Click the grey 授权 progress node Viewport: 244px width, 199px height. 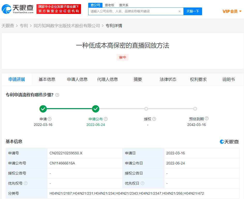[x=146, y=109]
